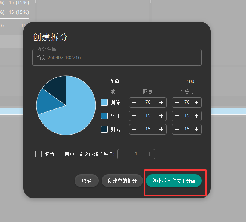
Task: Decrease 验证 percentage with minus
Action: (x=177, y=116)
